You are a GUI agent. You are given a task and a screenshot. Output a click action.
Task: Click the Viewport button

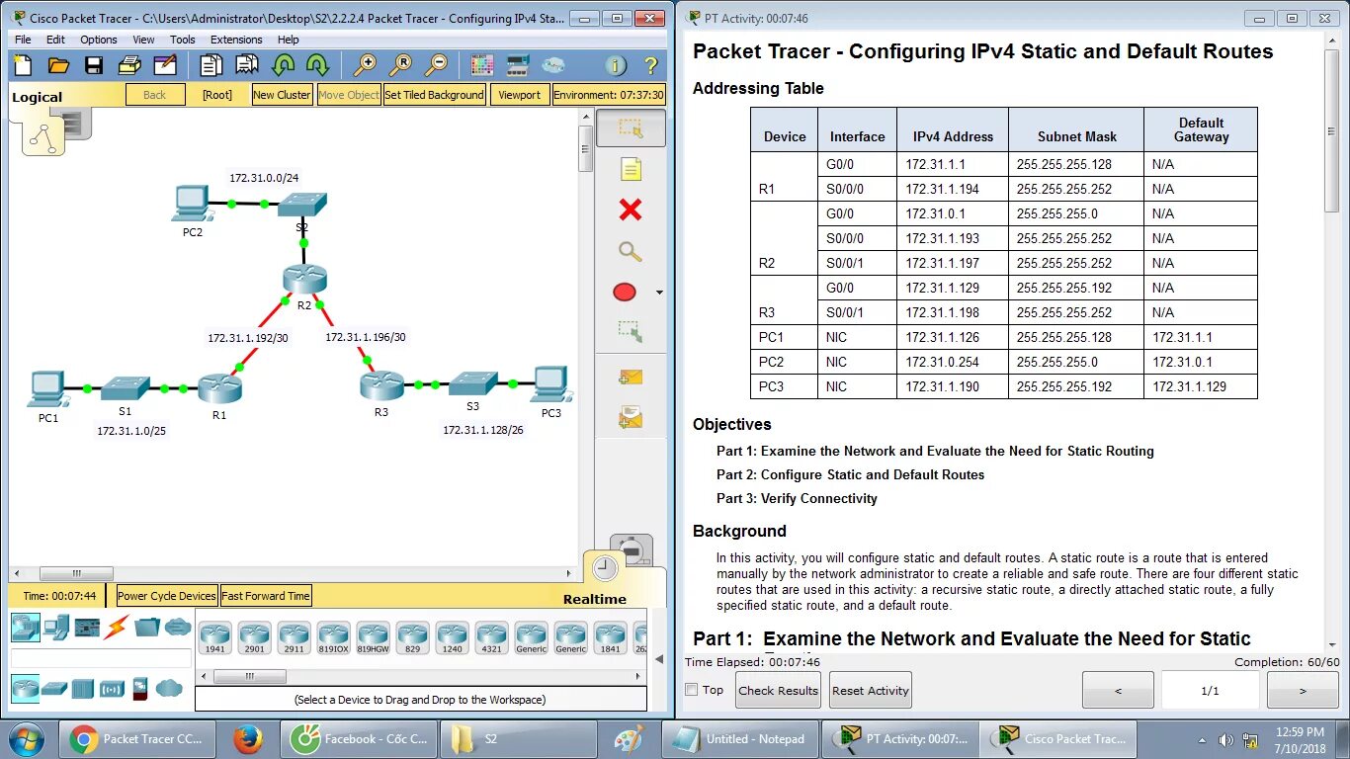coord(520,95)
